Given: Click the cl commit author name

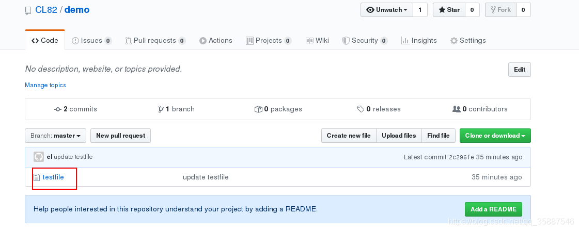Looking at the screenshot, I should 50,157.
